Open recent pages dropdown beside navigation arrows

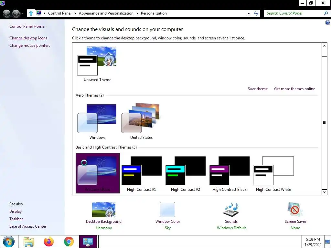[x=22, y=14]
